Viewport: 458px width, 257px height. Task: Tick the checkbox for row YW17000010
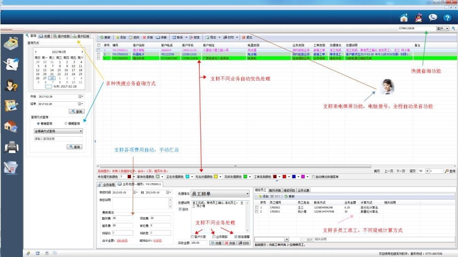point(99,55)
